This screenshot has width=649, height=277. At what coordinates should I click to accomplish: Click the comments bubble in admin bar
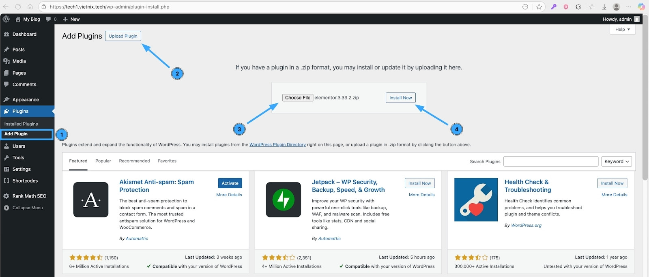tap(48, 19)
